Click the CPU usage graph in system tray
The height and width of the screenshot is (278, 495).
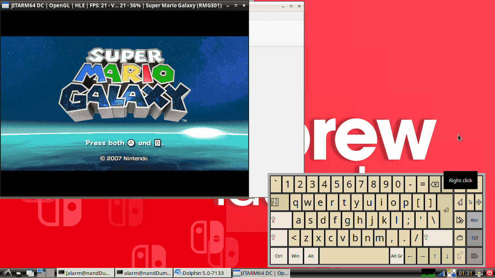(x=428, y=273)
